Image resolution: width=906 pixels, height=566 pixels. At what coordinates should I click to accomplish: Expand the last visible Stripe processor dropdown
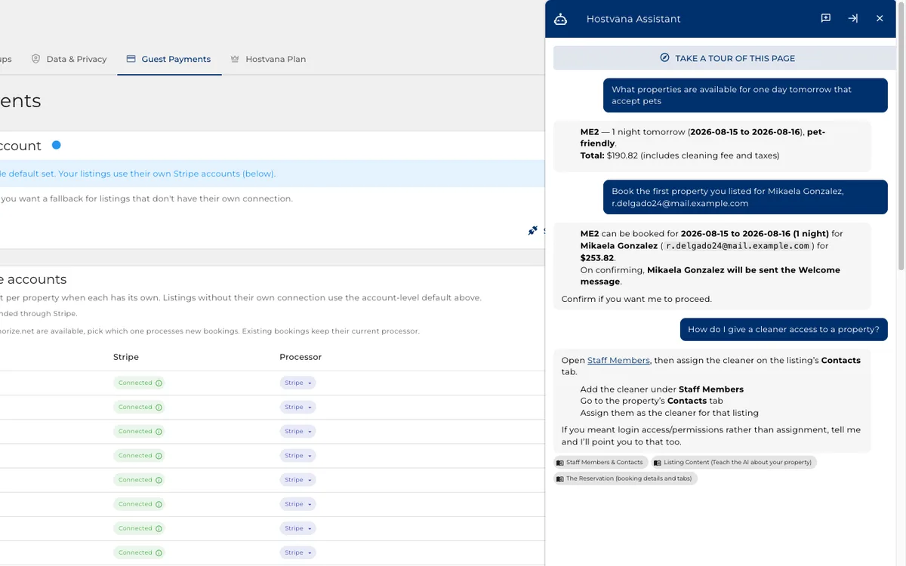click(x=297, y=552)
